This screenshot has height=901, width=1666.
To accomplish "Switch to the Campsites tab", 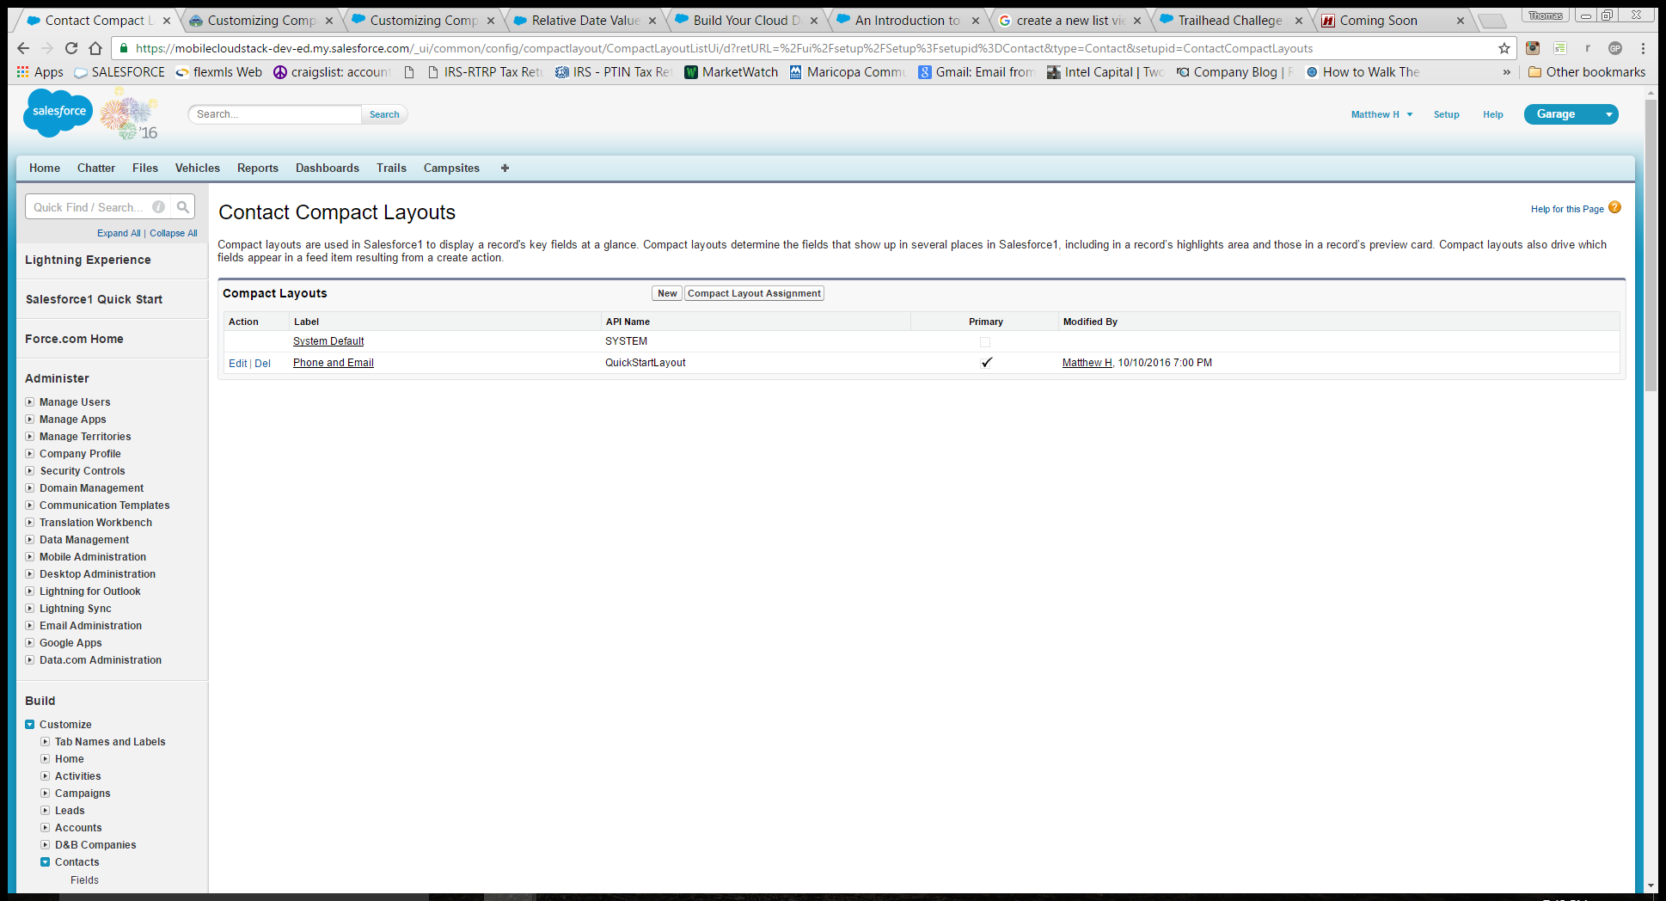I will pyautogui.click(x=451, y=169).
